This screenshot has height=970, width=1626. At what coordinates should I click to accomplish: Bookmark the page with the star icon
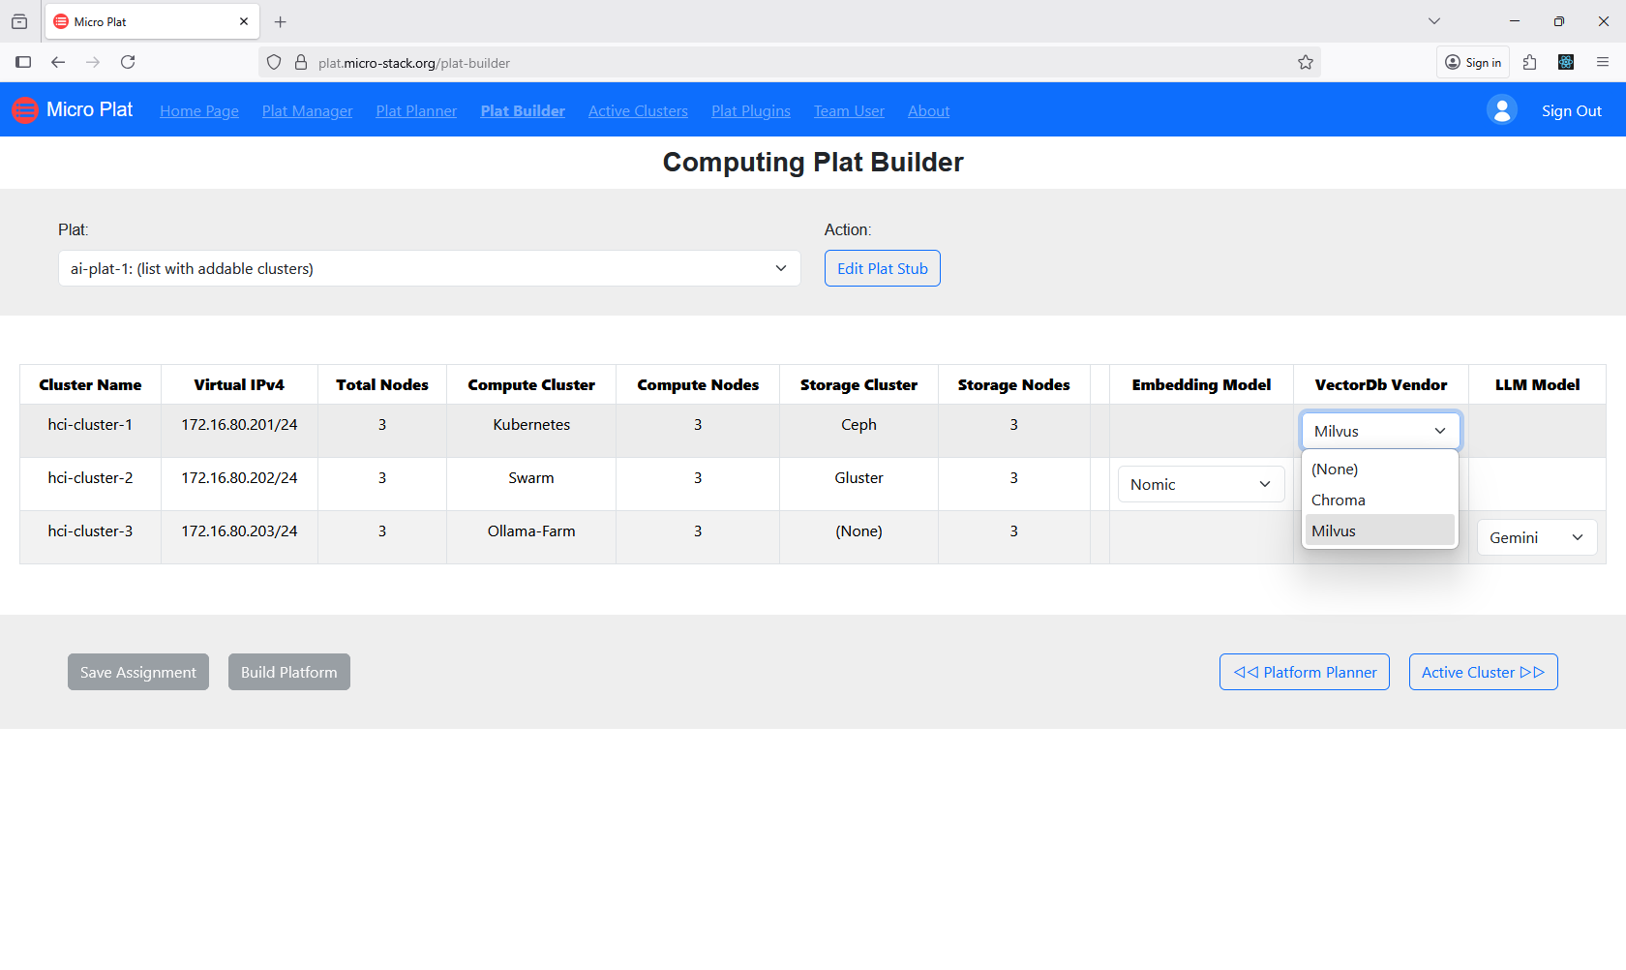pyautogui.click(x=1305, y=62)
